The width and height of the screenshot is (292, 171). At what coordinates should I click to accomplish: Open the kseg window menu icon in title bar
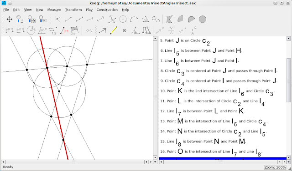point(4,3)
